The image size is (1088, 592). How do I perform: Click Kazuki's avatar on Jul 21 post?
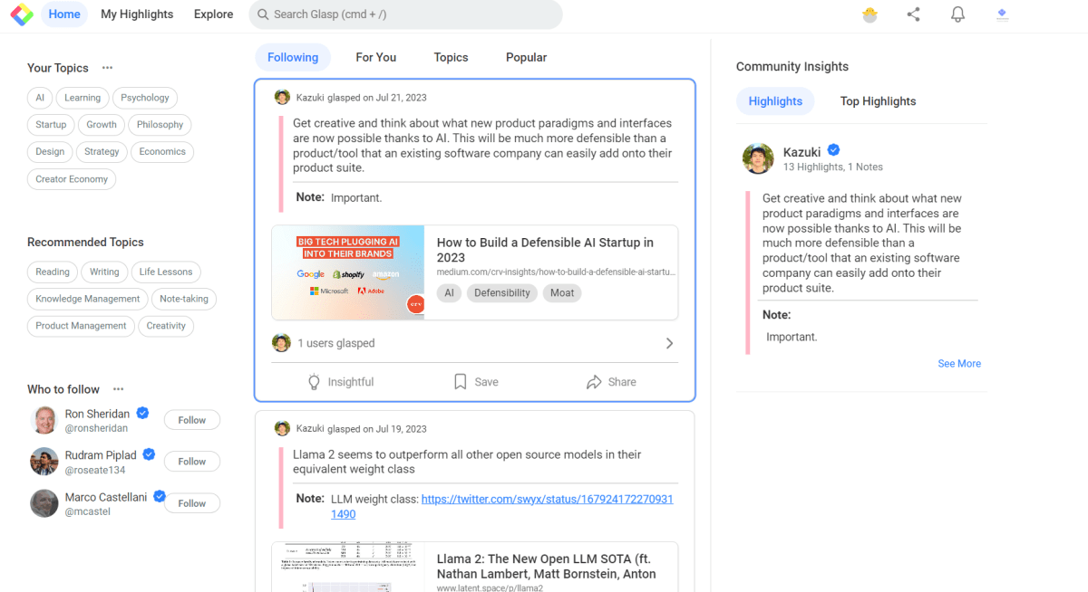click(x=283, y=98)
